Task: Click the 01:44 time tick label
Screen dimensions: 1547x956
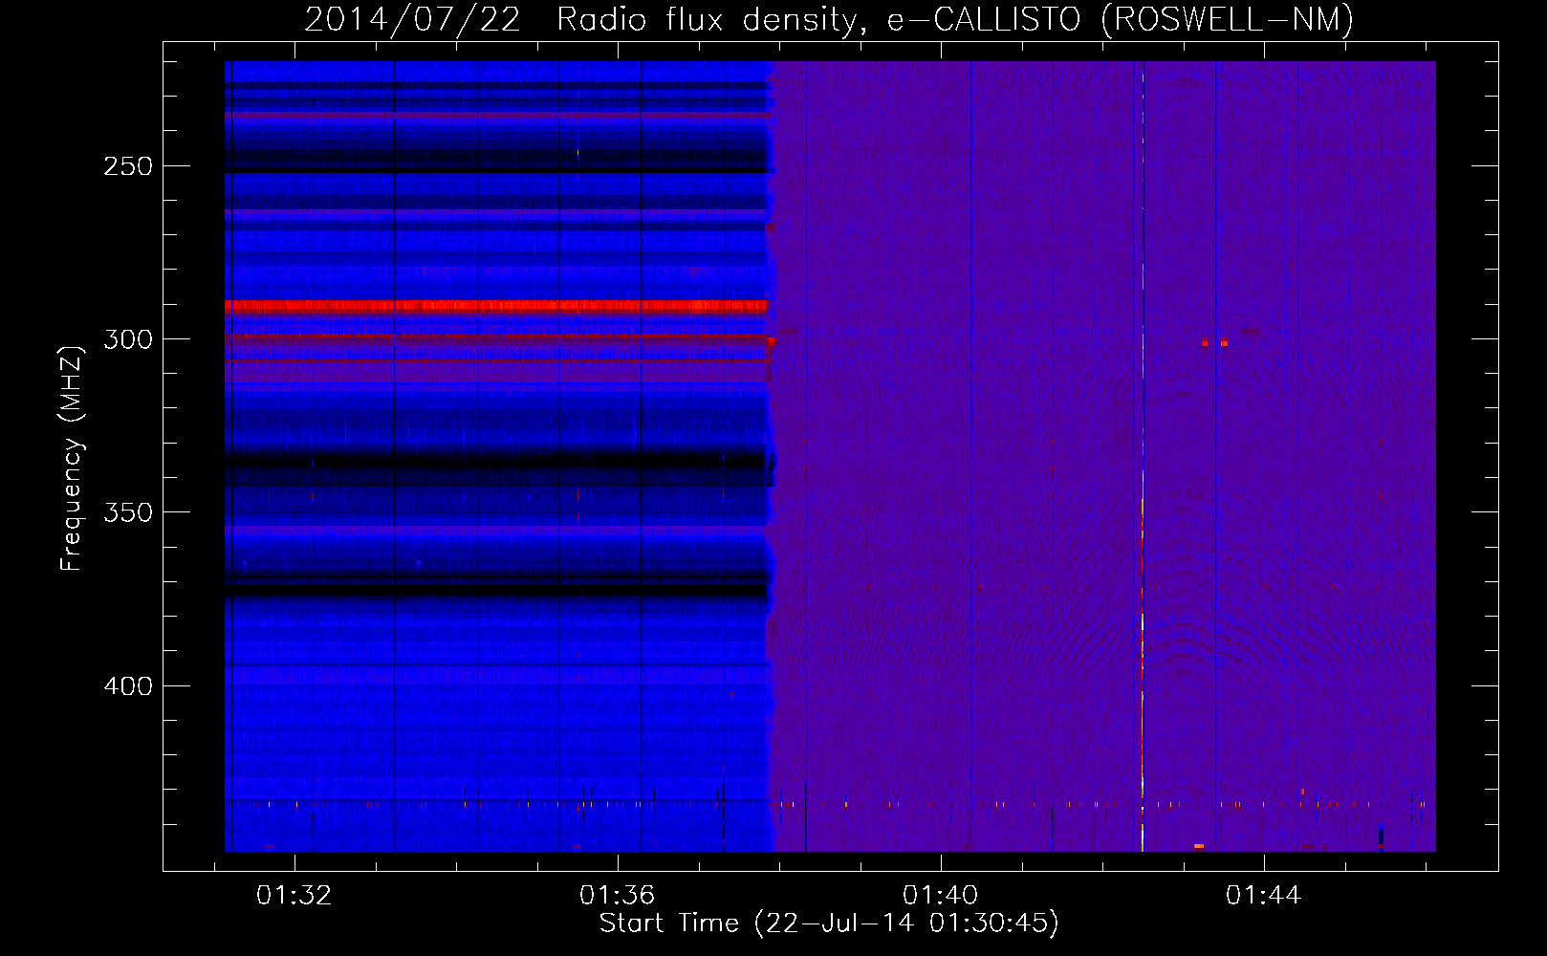Action: [1264, 895]
